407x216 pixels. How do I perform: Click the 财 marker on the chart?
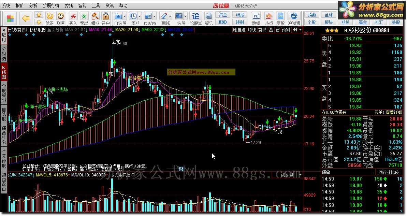pyautogui.click(x=181, y=169)
